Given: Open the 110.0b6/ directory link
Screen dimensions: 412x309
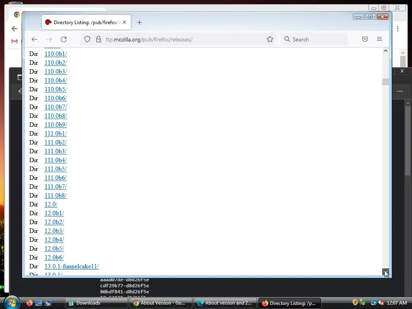Looking at the screenshot, I should [x=56, y=98].
